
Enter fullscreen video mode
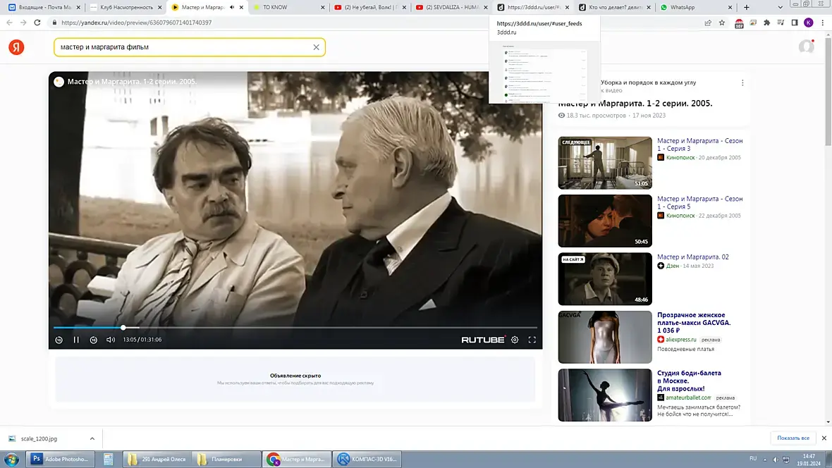point(532,340)
